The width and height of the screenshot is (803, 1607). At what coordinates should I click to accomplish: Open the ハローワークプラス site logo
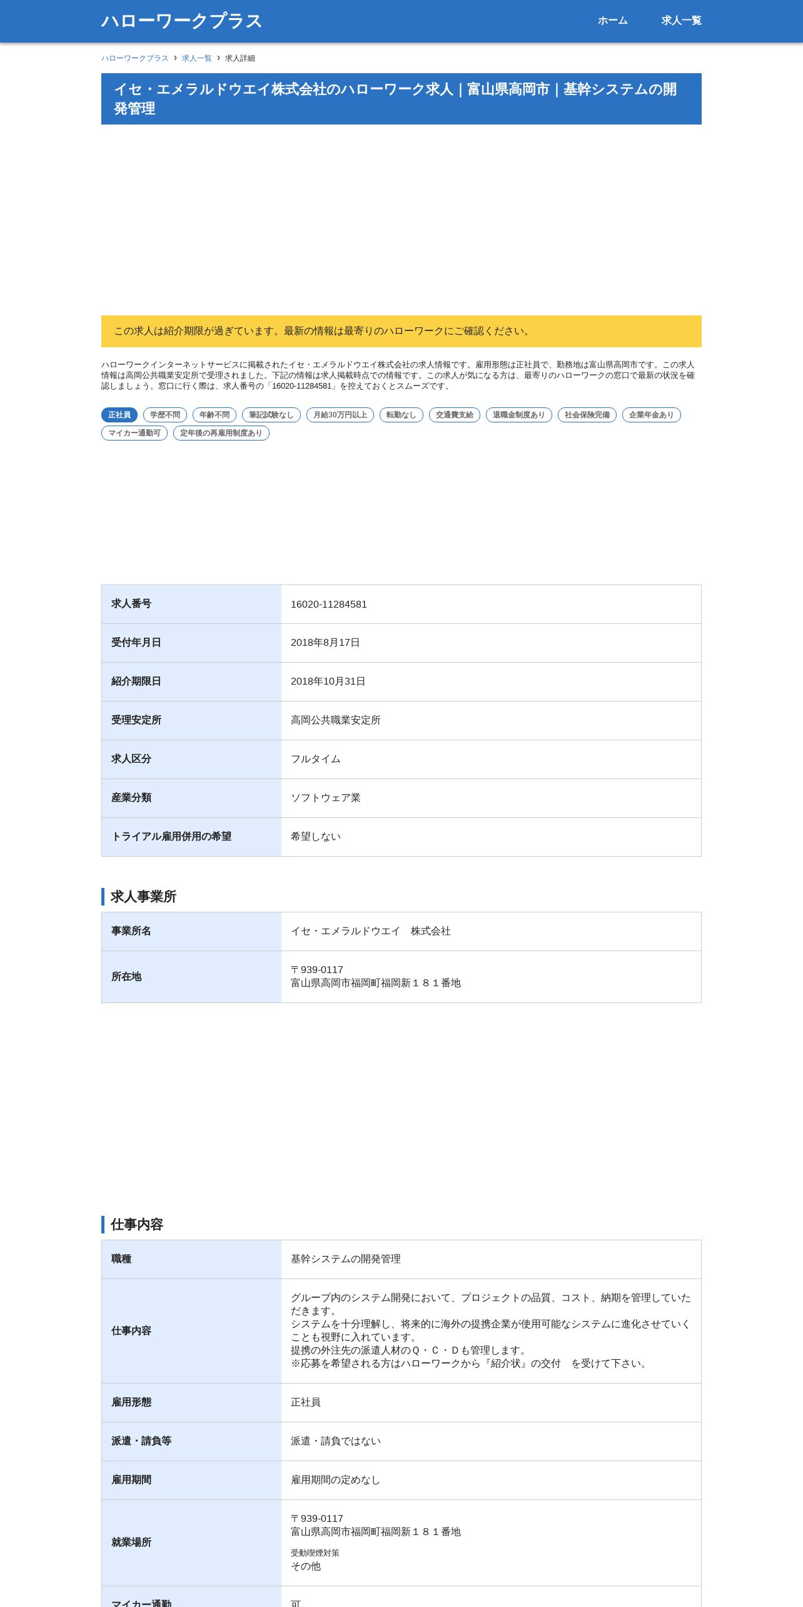click(181, 21)
